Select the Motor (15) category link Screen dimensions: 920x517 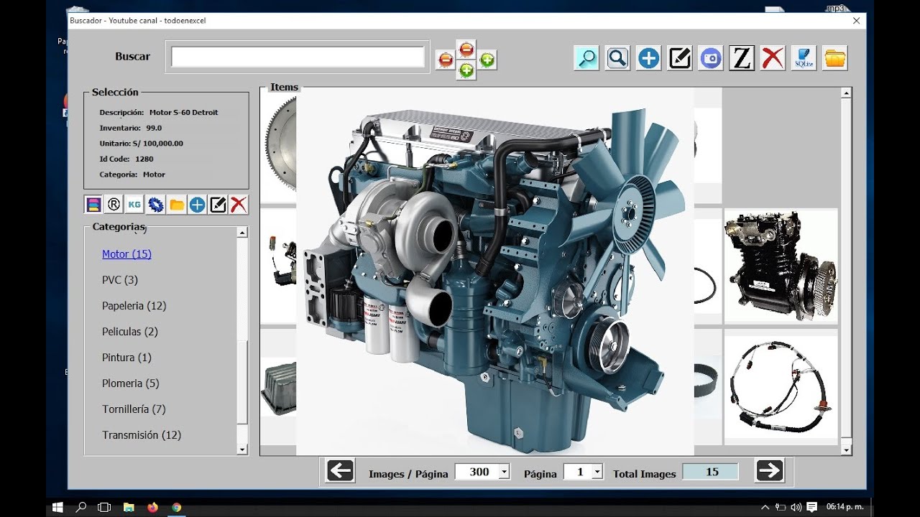coord(126,254)
